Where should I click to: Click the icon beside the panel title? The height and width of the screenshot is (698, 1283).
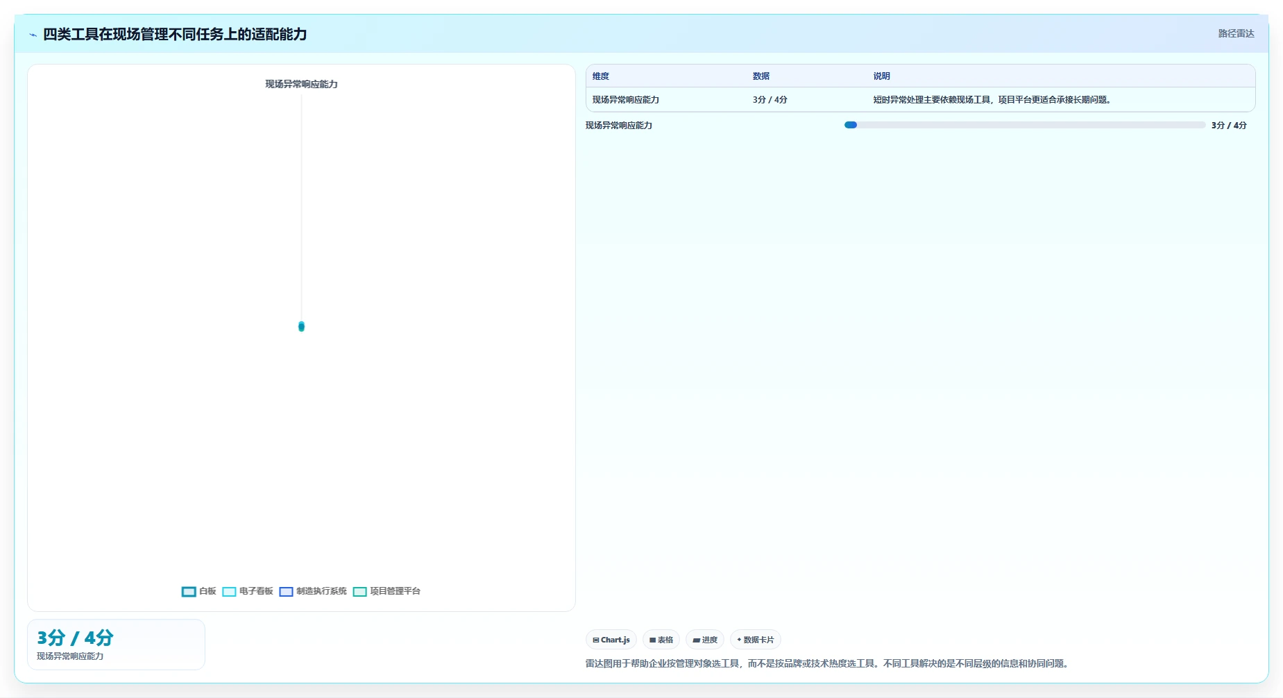[33, 35]
